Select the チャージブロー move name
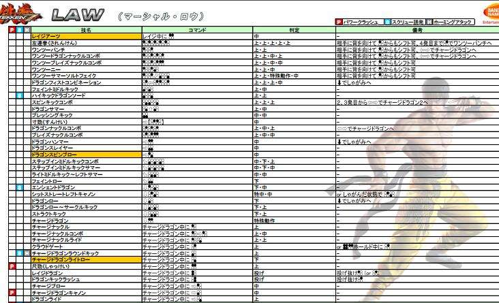 click(48, 286)
